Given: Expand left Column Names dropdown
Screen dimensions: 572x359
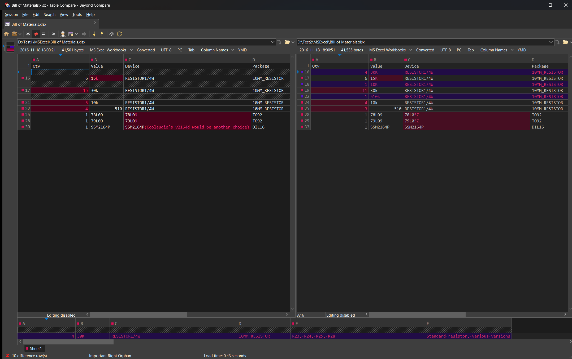Looking at the screenshot, I should [233, 50].
